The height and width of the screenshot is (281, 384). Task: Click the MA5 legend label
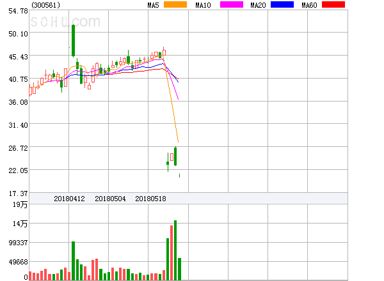pyautogui.click(x=154, y=5)
